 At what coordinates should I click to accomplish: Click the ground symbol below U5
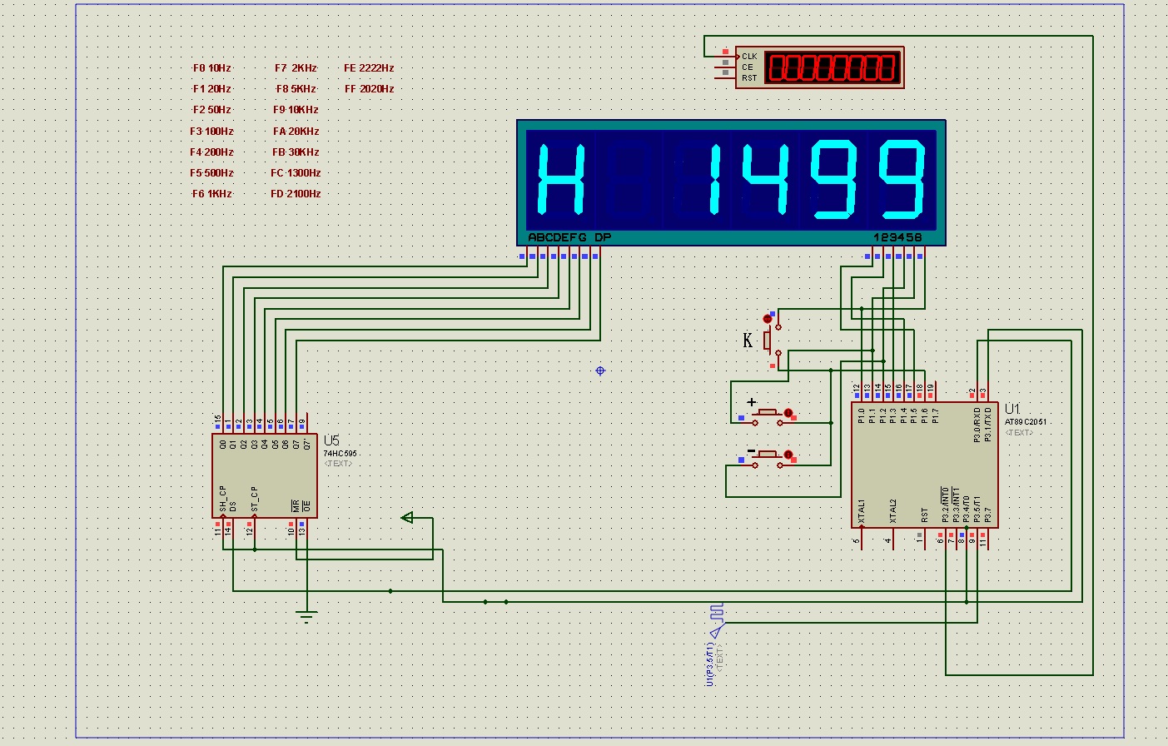point(306,617)
